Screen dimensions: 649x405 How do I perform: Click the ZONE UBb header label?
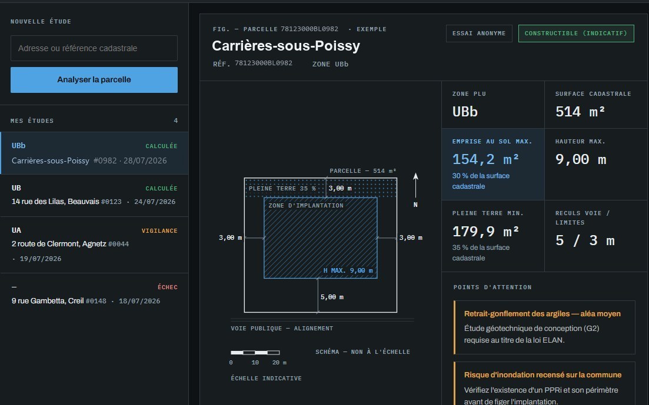pos(330,64)
